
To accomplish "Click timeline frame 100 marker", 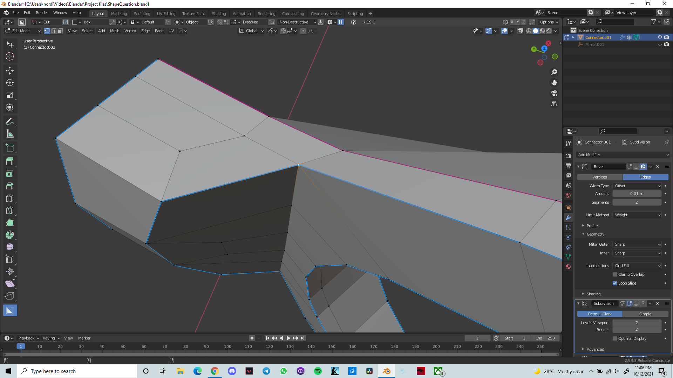I will point(227,346).
